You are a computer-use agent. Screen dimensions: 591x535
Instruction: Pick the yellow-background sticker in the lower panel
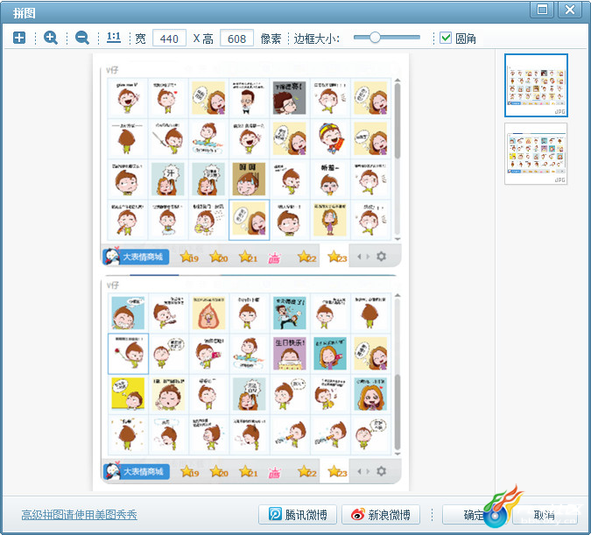pyautogui.click(x=128, y=394)
